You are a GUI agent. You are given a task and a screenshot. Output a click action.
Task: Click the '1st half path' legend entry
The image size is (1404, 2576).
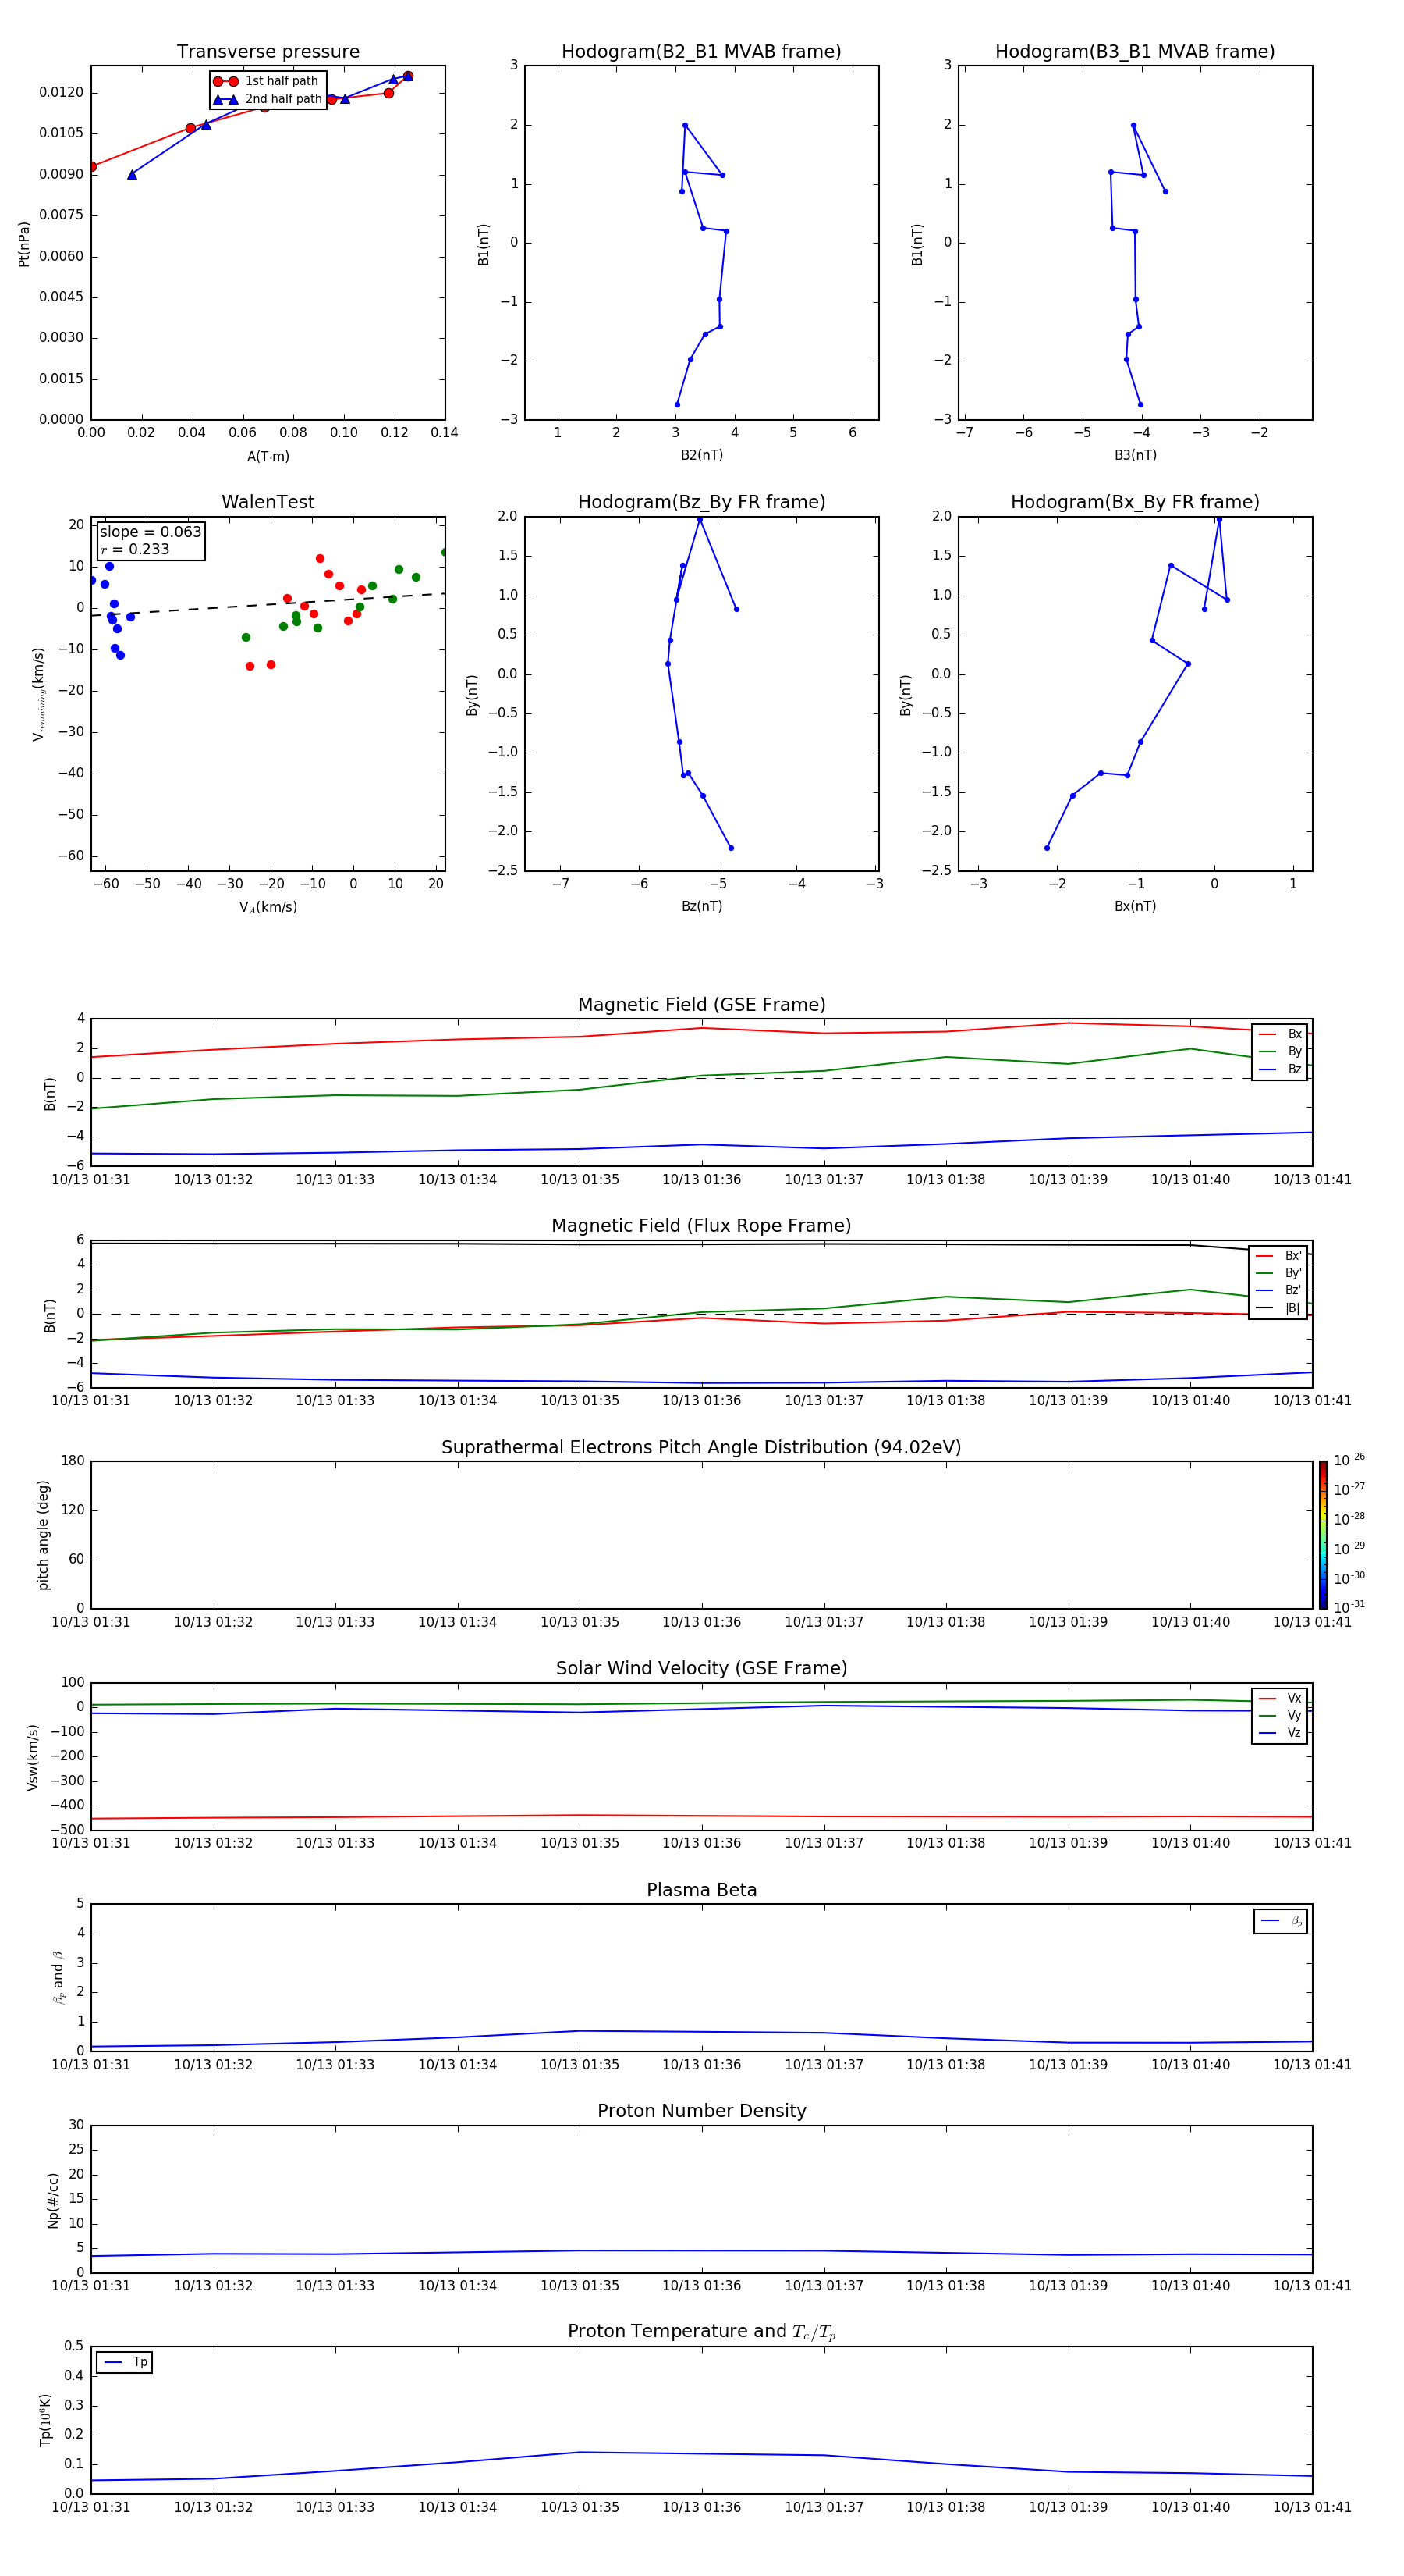[267, 81]
